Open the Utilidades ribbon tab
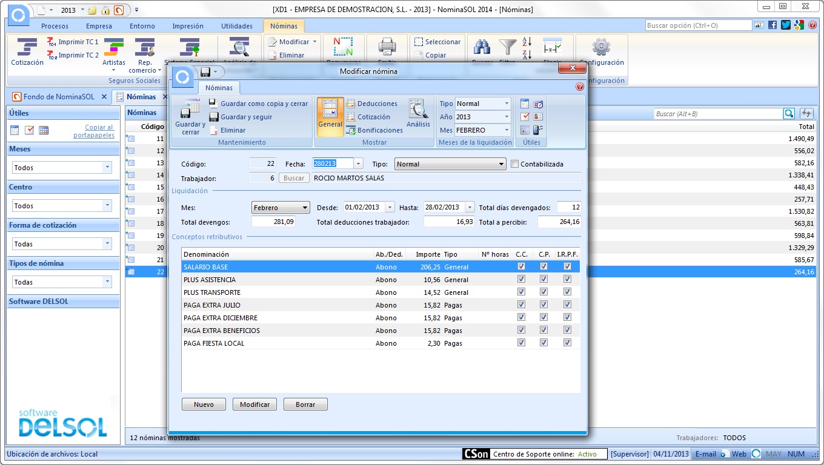The image size is (824, 465). (237, 26)
